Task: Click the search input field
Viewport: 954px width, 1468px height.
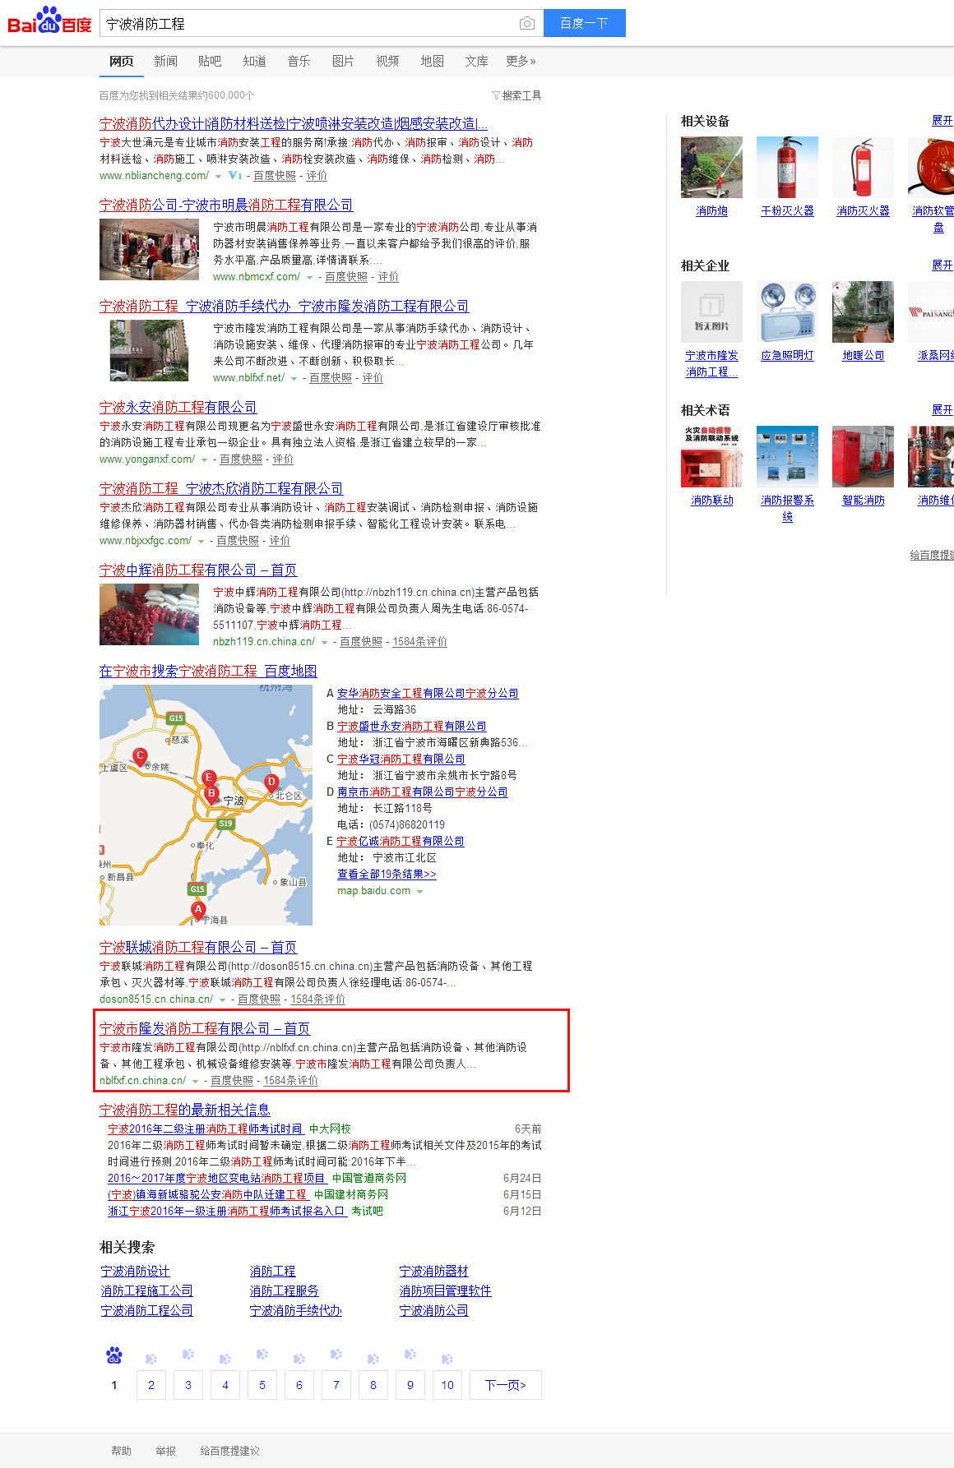Action: pos(308,24)
